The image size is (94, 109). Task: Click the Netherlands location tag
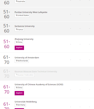click(x=22, y=61)
